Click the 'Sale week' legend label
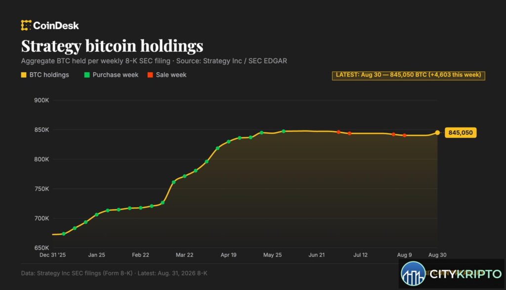The image size is (506, 290). point(171,75)
